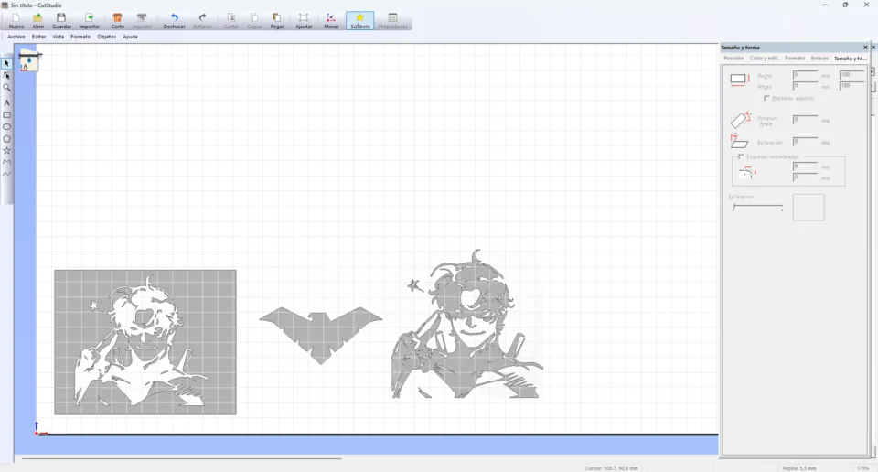878x472 pixels.
Task: Click the Imprimir toolbar icon
Action: click(x=142, y=21)
